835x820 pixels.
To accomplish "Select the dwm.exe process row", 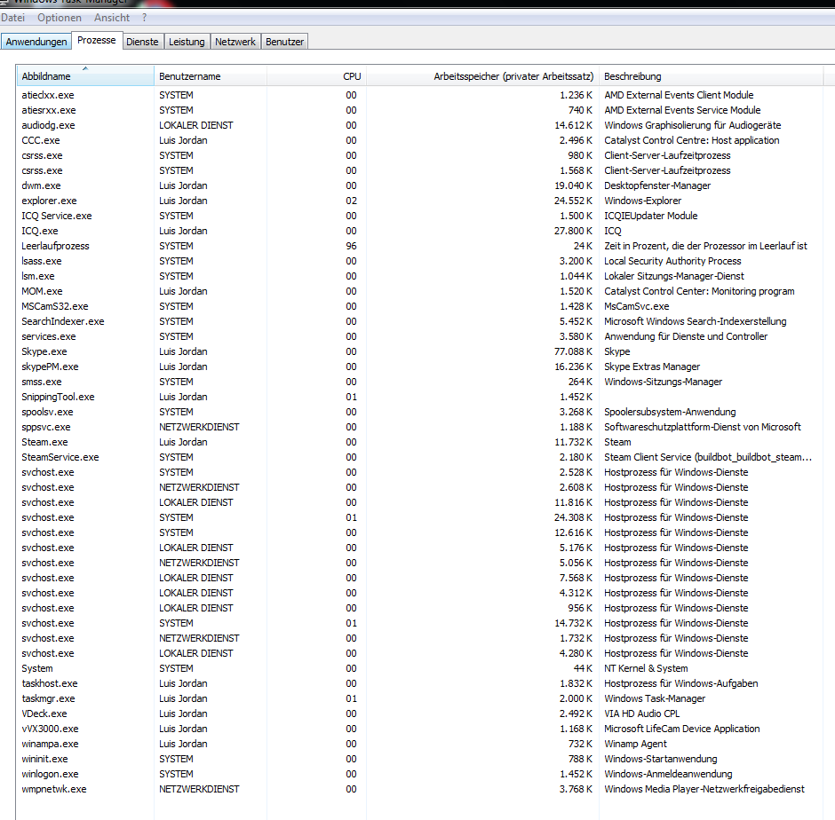I will pos(419,185).
